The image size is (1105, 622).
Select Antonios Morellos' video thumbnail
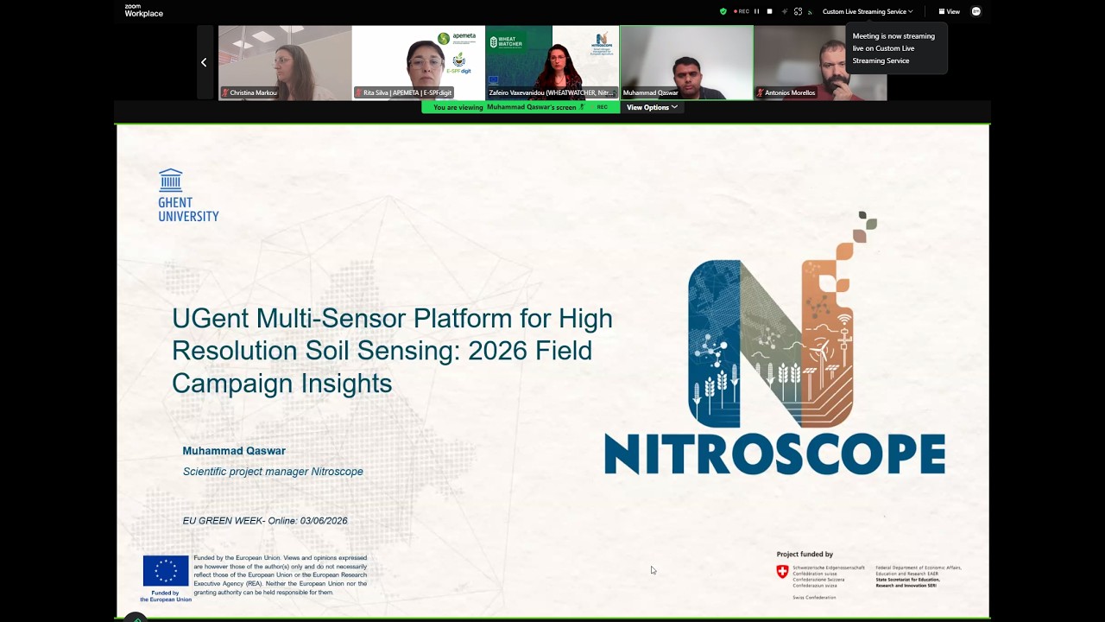pos(820,62)
